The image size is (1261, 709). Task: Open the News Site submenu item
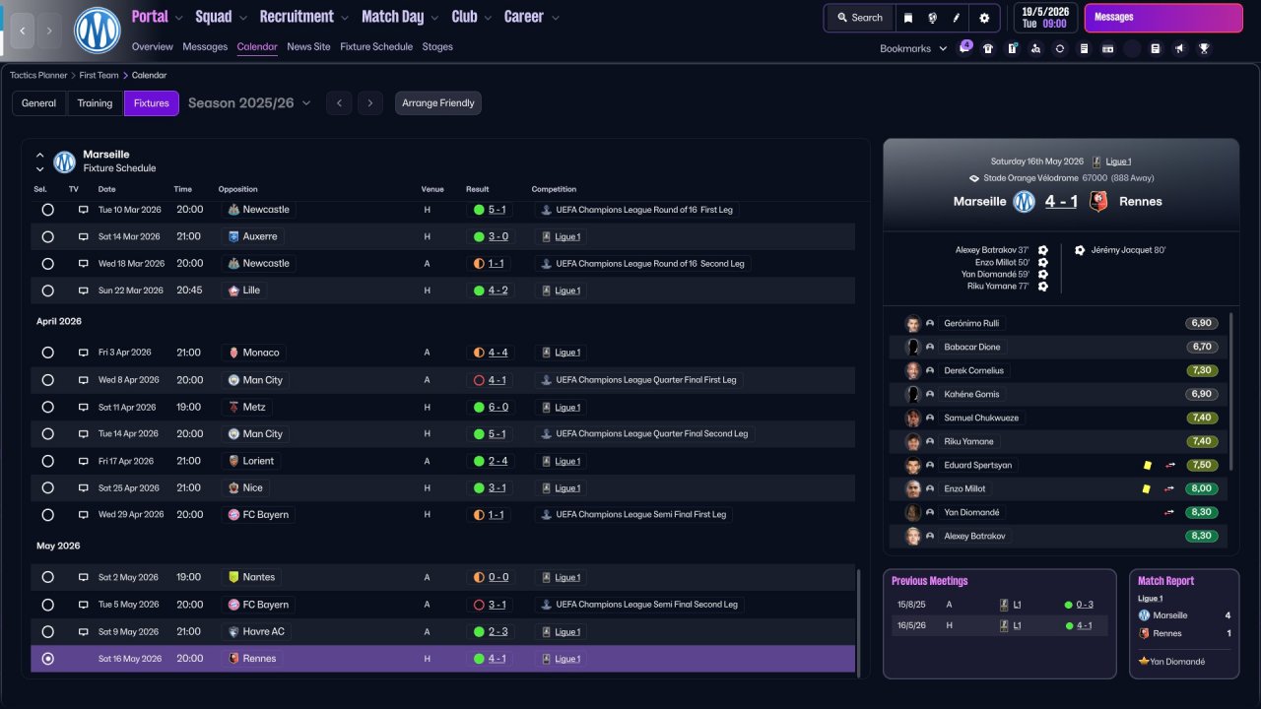click(309, 47)
